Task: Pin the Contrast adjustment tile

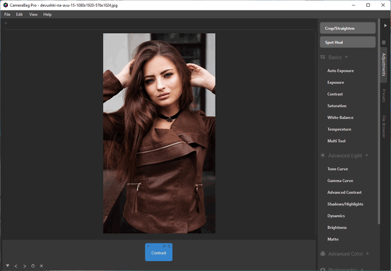Action: pyautogui.click(x=164, y=246)
